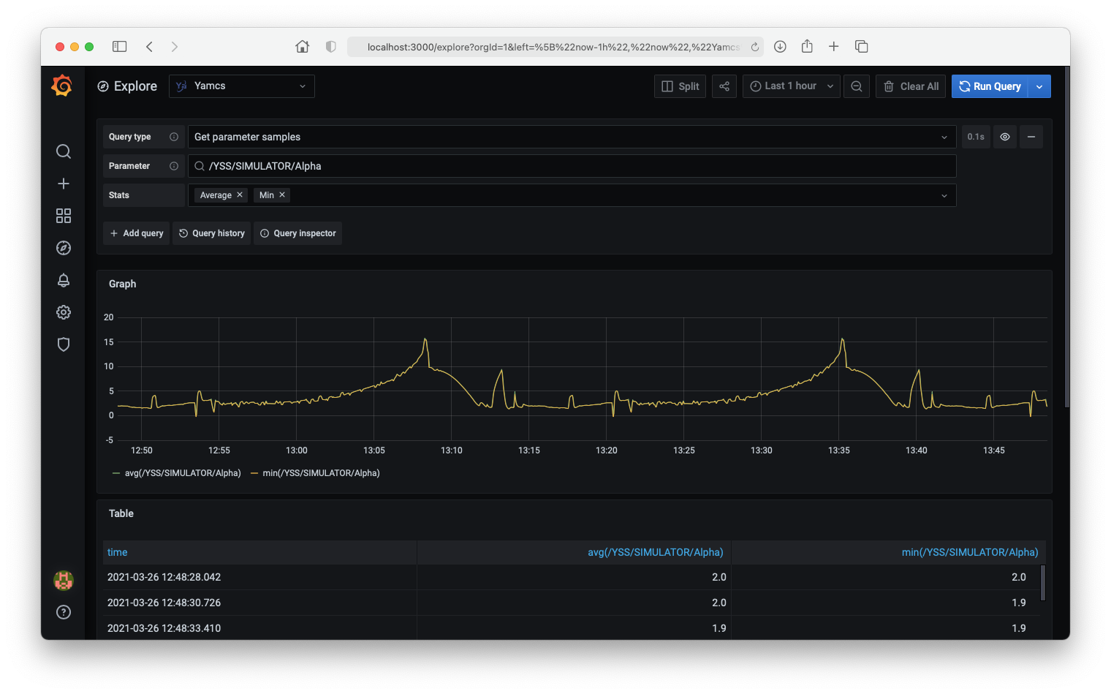Image resolution: width=1111 pixels, height=694 pixels.
Task: Show the tab overview icon
Action: point(862,47)
